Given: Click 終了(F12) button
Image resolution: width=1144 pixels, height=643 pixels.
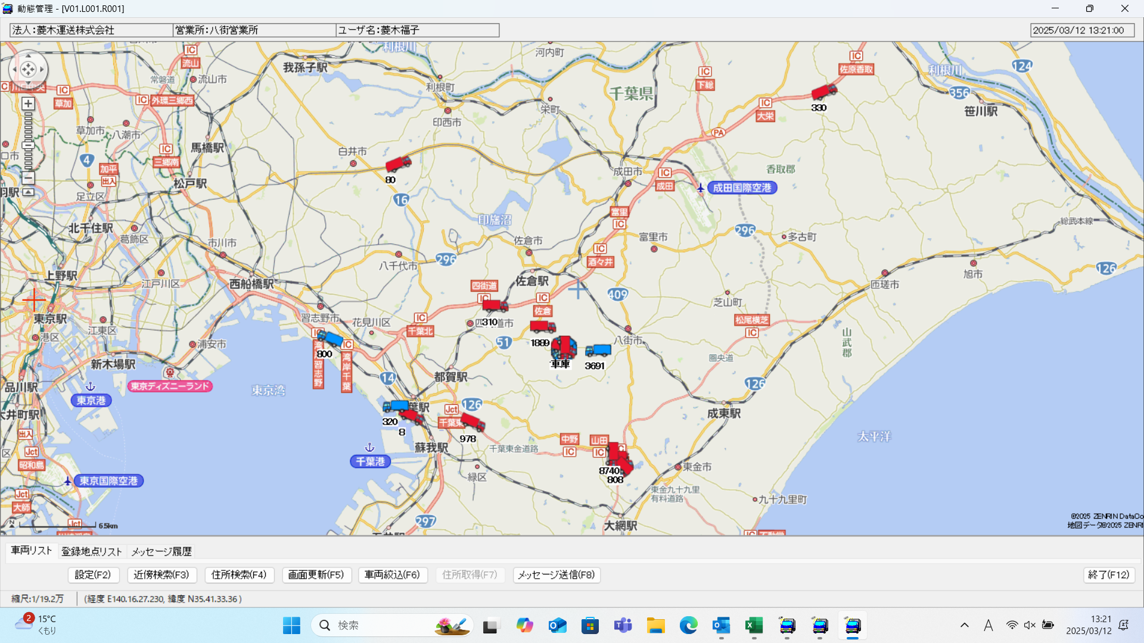Looking at the screenshot, I should pos(1109,575).
